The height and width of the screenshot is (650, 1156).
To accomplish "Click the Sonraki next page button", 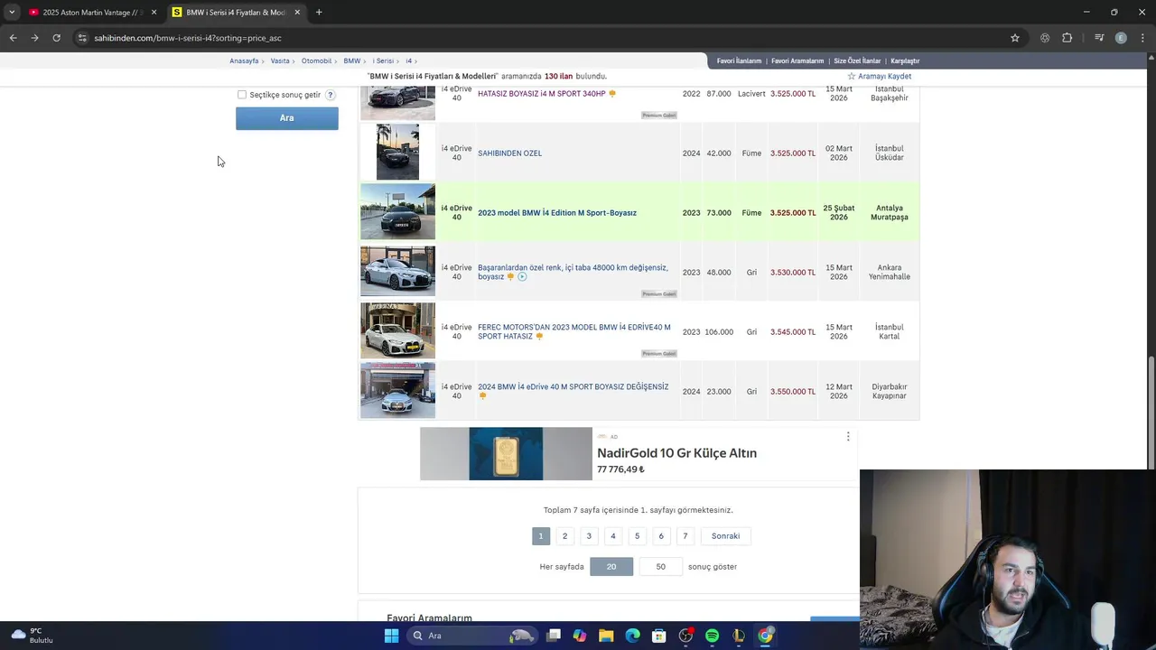I will point(725,536).
